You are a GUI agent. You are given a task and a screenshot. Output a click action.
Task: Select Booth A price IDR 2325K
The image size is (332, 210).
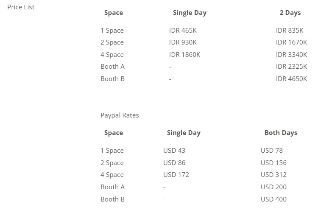(x=291, y=67)
